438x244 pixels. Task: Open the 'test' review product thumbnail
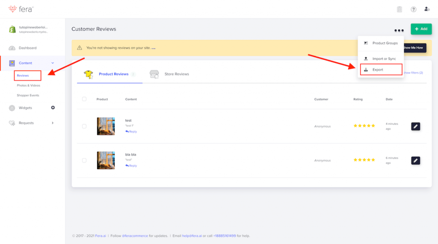click(x=106, y=126)
